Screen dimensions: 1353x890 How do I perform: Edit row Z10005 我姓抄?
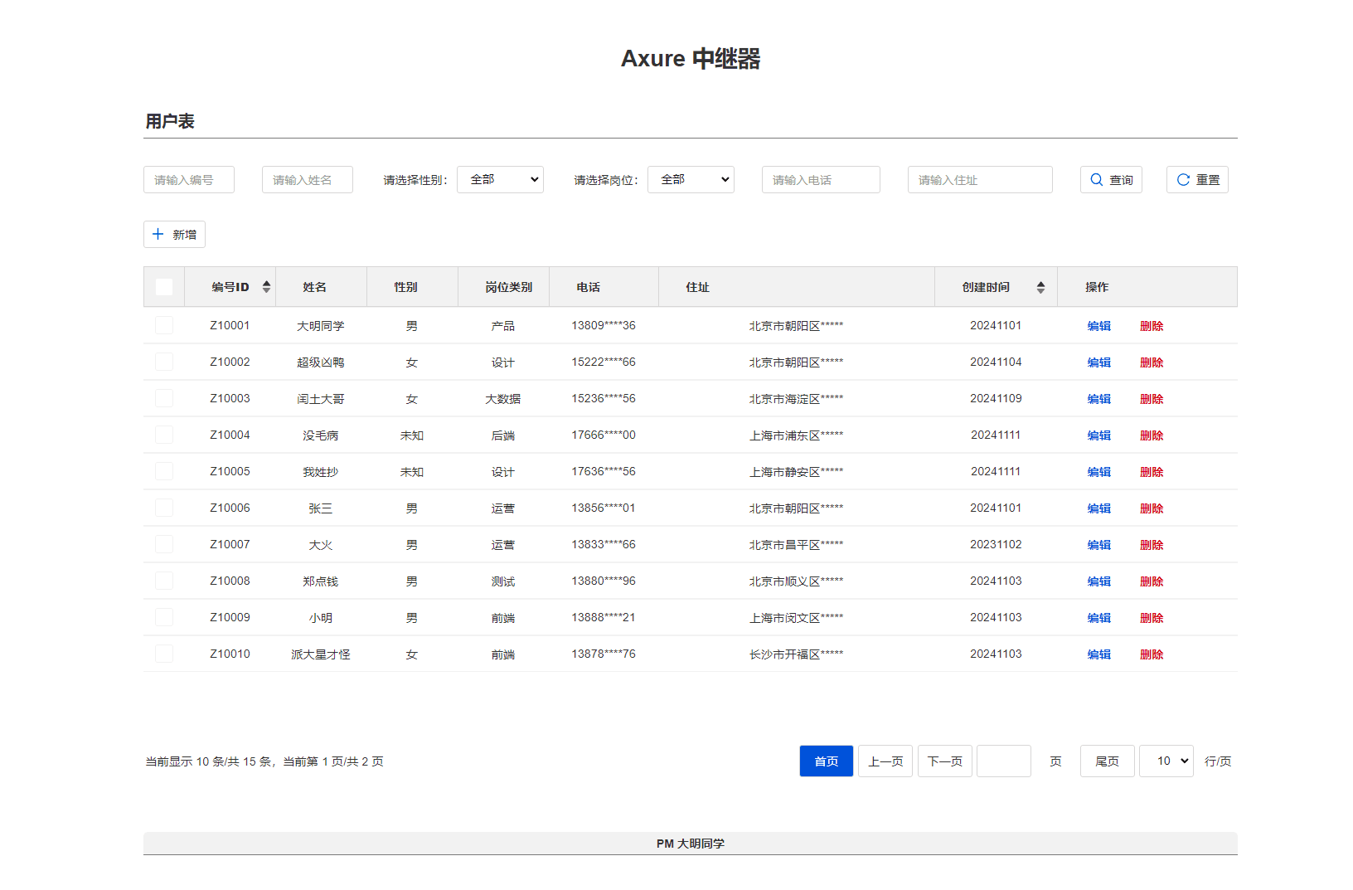click(1099, 472)
